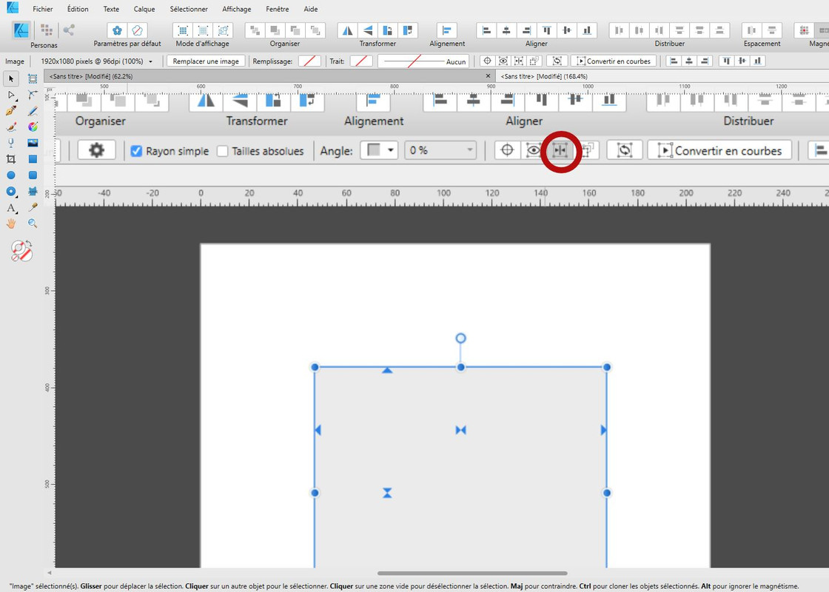829x592 pixels.
Task: Select the Ellipse tool
Action: coord(10,175)
